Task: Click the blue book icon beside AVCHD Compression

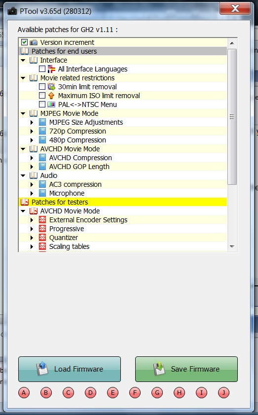Action: [42, 158]
